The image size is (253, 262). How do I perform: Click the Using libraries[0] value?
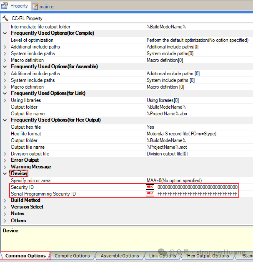[163, 100]
